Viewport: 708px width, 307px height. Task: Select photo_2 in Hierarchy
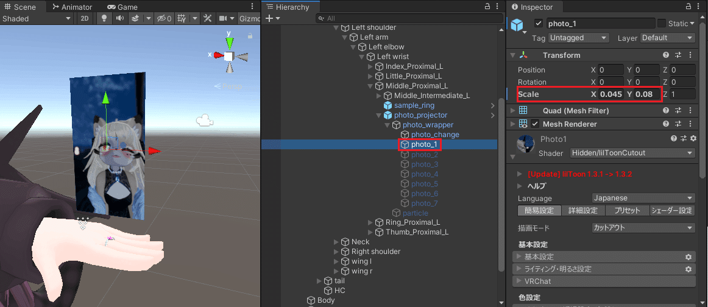425,154
